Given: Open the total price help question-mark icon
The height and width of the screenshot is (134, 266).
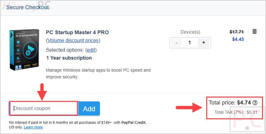Looking at the screenshot, I should point(255,103).
